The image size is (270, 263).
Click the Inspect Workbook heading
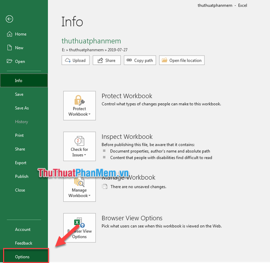[127, 137]
